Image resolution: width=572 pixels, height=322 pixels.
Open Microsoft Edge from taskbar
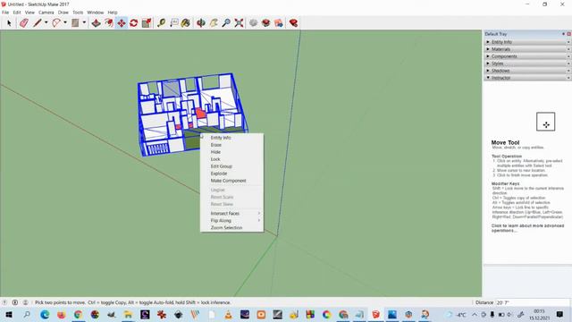click(45, 314)
